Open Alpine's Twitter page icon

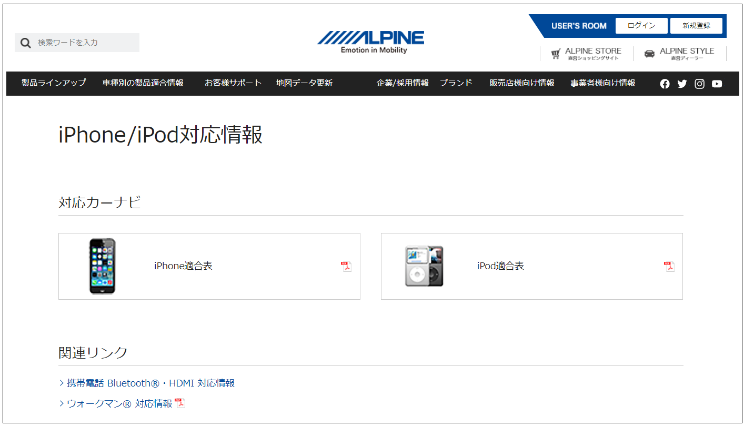tap(682, 84)
